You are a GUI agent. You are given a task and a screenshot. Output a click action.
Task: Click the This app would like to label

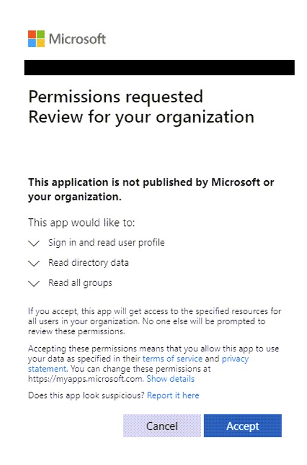pyautogui.click(x=82, y=222)
